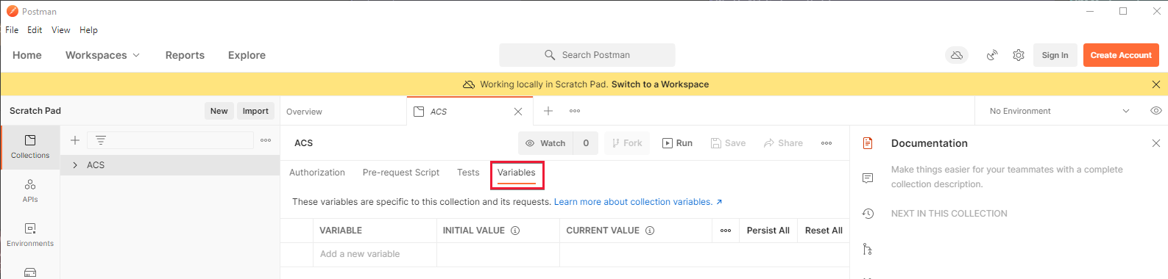
Task: Click the Share button
Action: tap(783, 143)
